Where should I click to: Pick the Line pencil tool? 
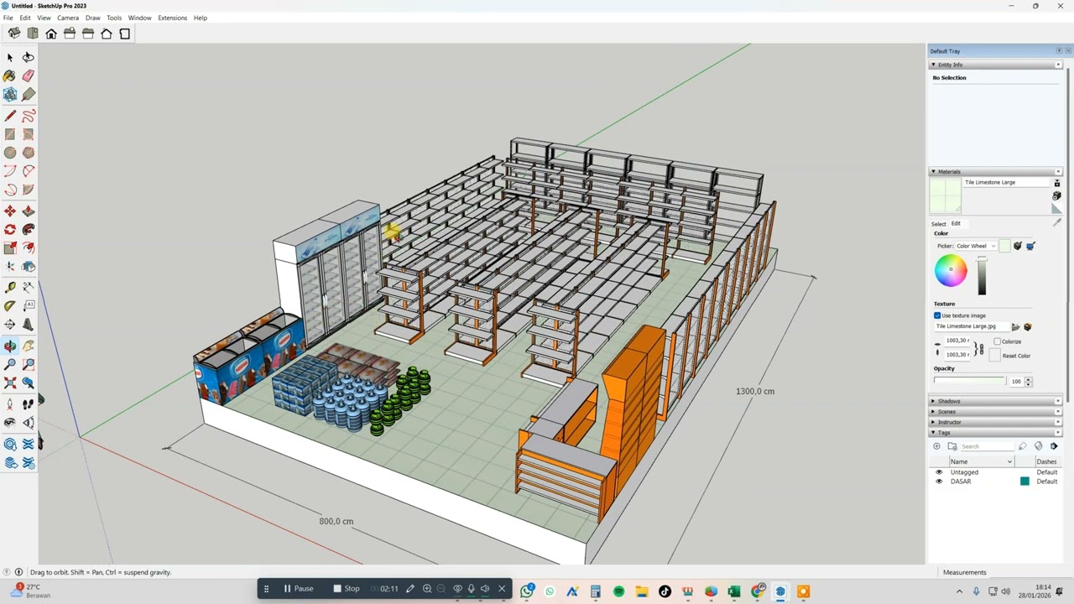coord(10,116)
